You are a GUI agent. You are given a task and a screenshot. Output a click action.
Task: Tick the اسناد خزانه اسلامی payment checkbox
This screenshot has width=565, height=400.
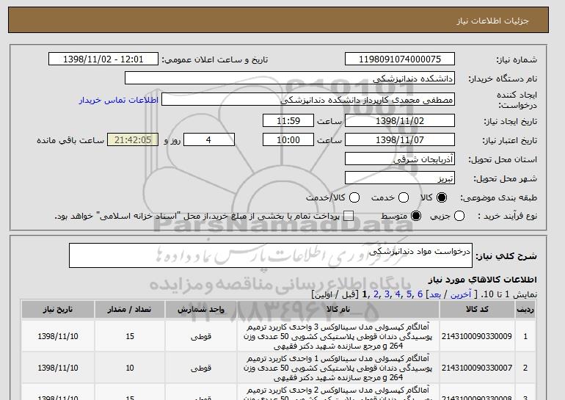click(349, 216)
